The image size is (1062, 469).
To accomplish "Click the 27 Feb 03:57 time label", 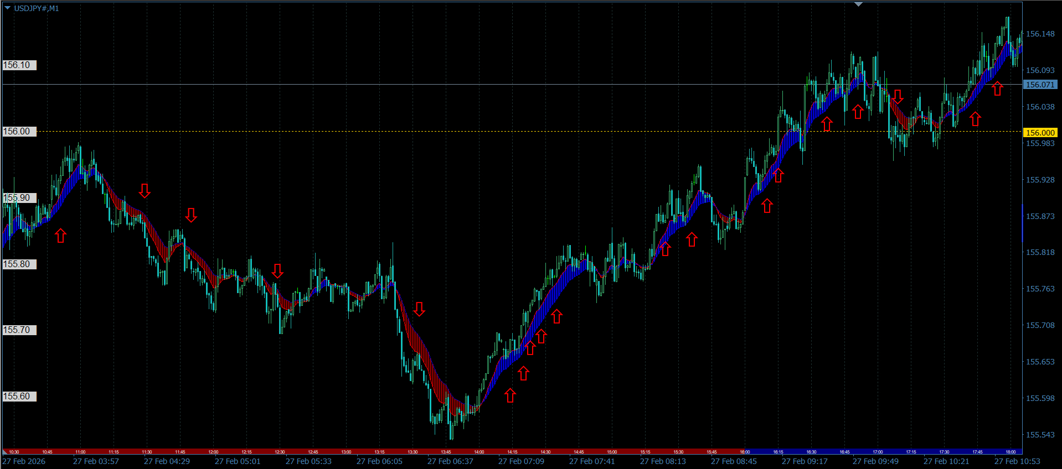I will (x=96, y=461).
